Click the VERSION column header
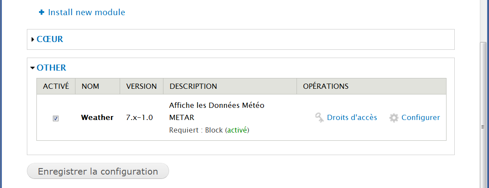 [141, 86]
